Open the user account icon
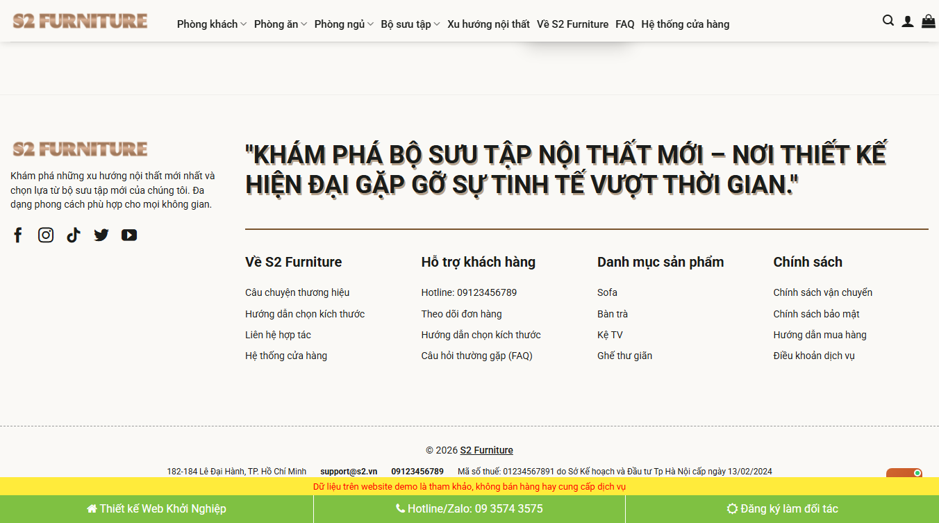This screenshot has height=523, width=939. 908,22
